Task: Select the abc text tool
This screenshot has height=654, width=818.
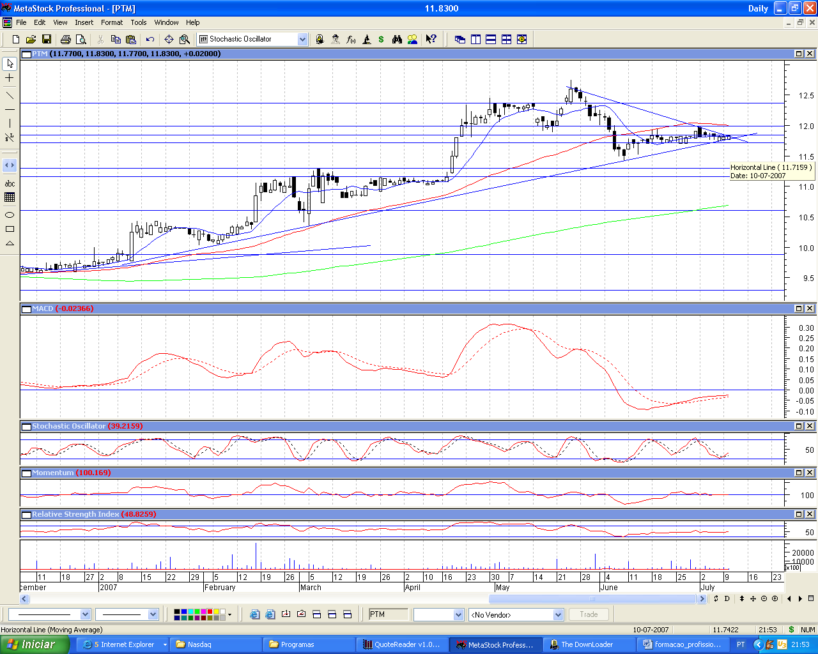Action: (10, 184)
